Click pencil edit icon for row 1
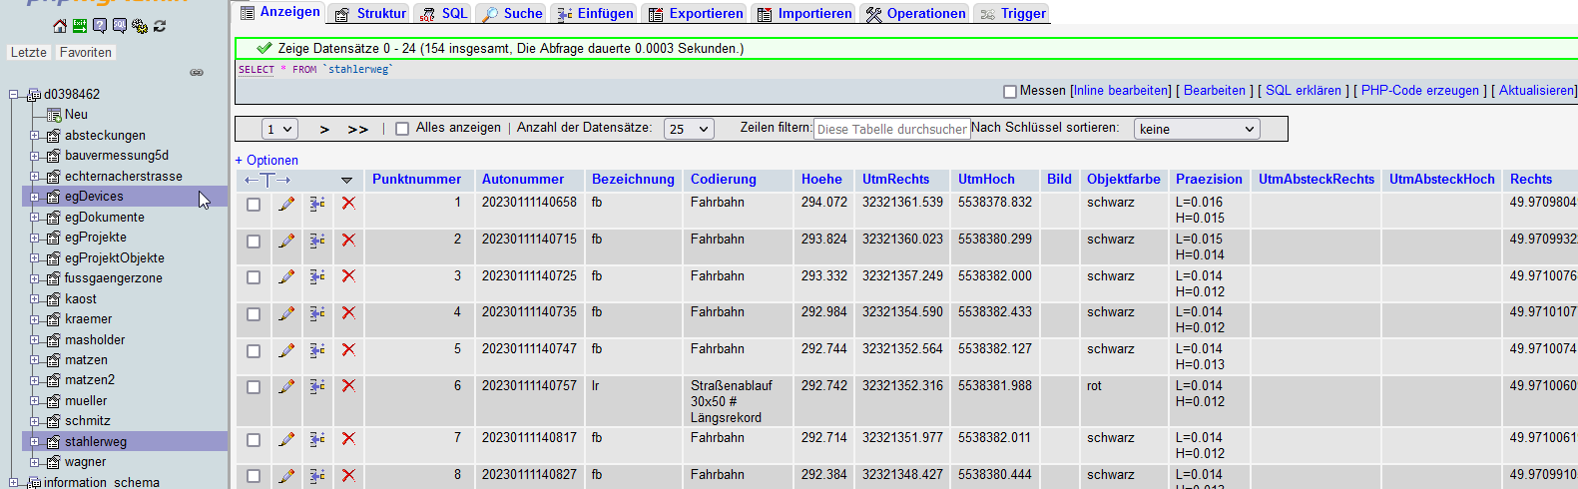Screen dimensions: 1578x489 (286, 204)
